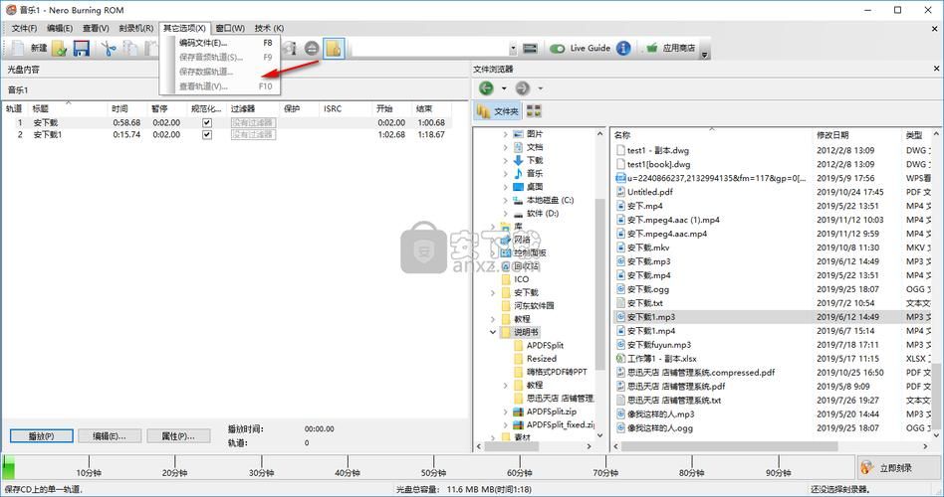Select the file 工作簿1 - 副本.xlsx
Image resolution: width=944 pixels, height=497 pixels.
coord(657,358)
